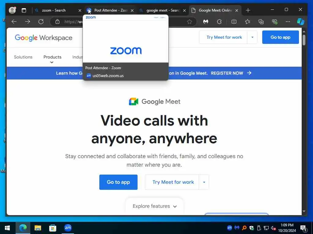Switch to the 'google meet - Search' tab
This screenshot has height=234, width=313.
click(x=163, y=10)
